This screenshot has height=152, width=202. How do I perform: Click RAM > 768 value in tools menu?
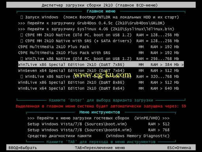159,130
